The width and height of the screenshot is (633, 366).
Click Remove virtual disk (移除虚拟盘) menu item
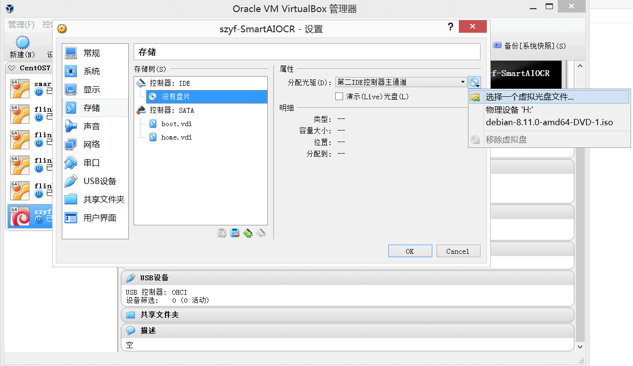point(550,140)
